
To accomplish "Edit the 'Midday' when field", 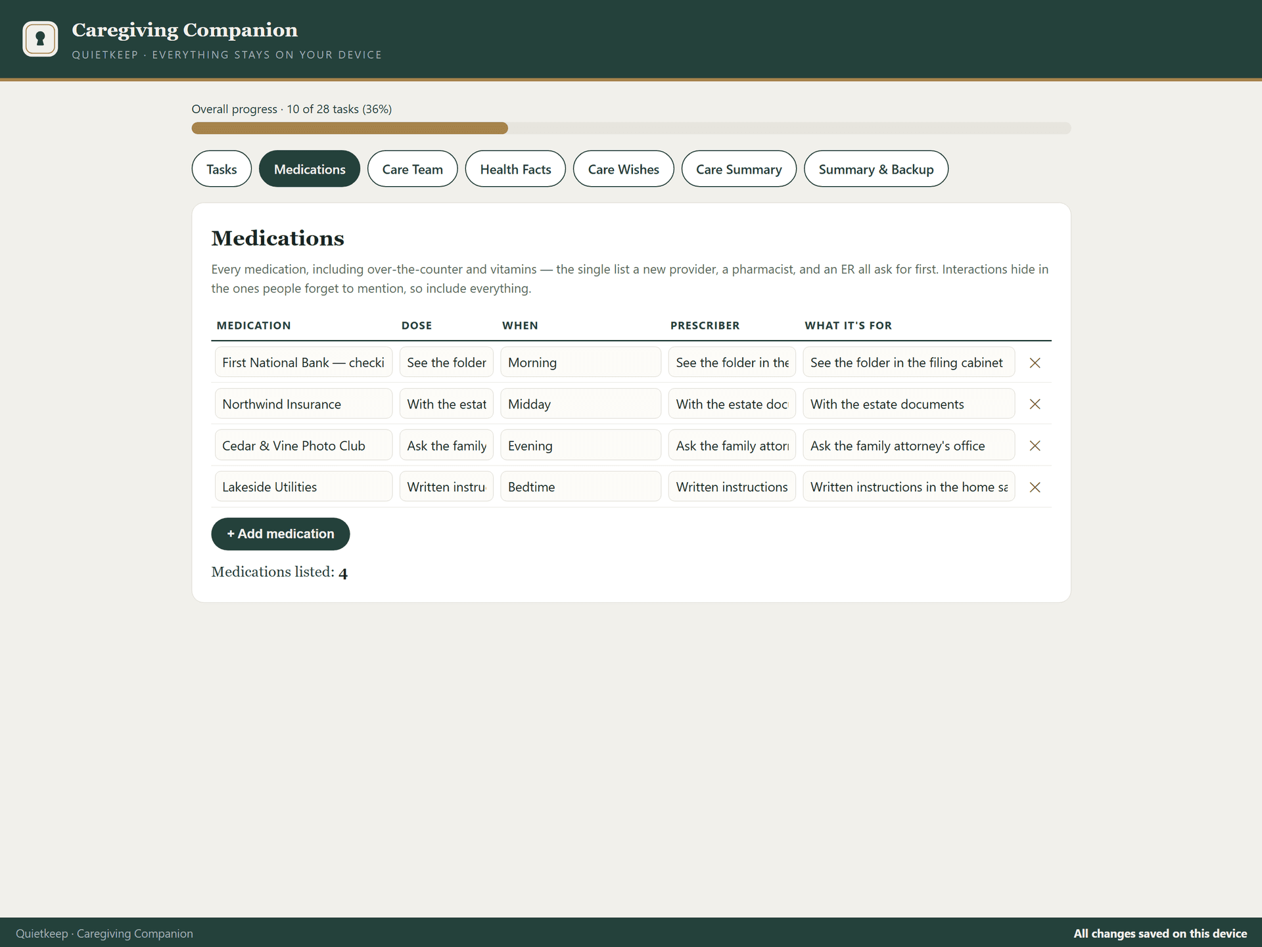I will 581,404.
